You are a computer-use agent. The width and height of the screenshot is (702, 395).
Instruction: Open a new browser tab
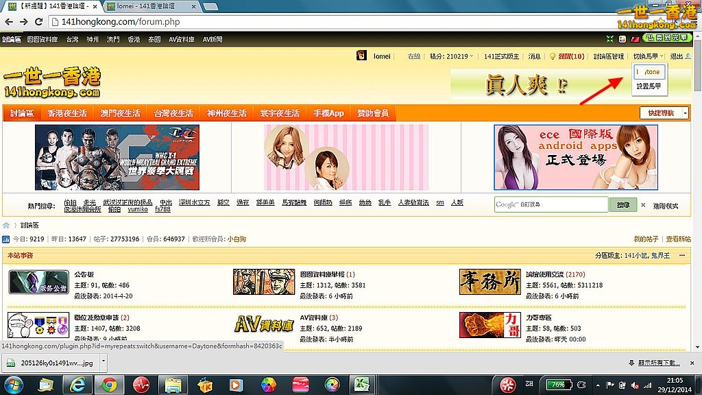click(x=210, y=6)
